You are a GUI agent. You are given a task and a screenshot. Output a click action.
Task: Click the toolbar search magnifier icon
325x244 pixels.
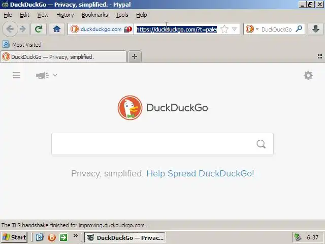click(x=299, y=29)
